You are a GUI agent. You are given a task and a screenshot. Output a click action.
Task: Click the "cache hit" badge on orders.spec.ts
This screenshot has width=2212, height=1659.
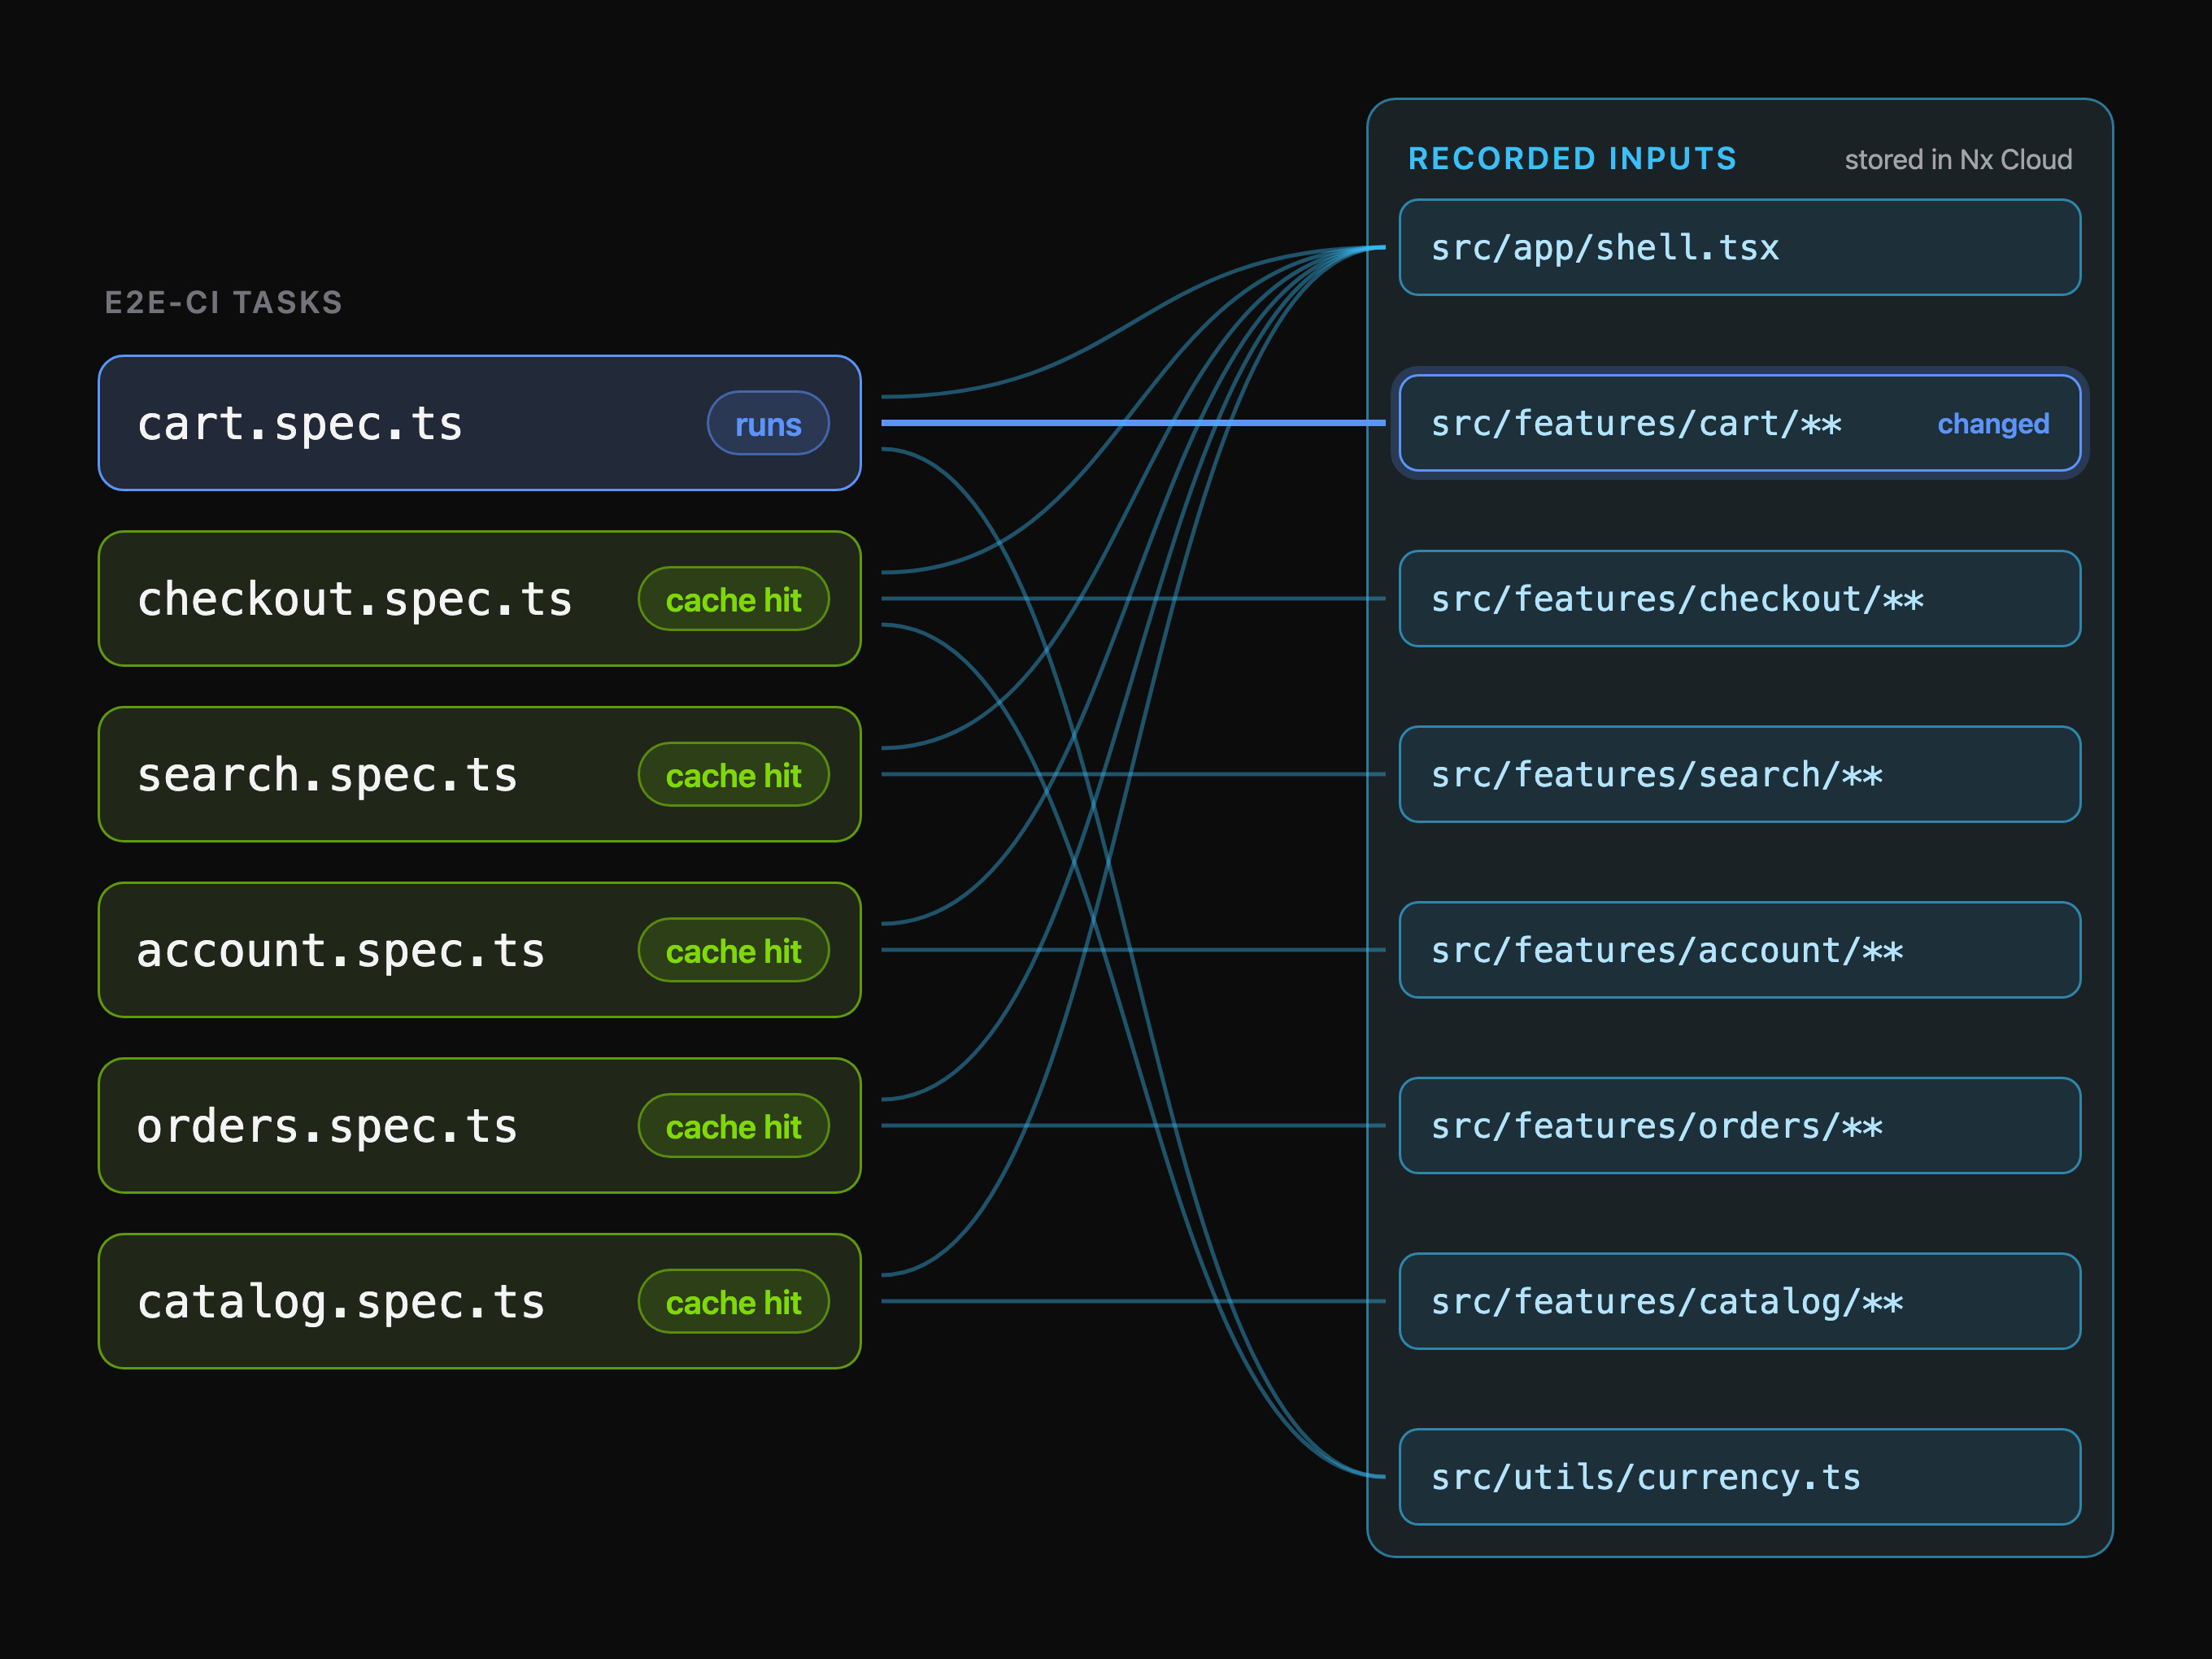(x=733, y=1127)
